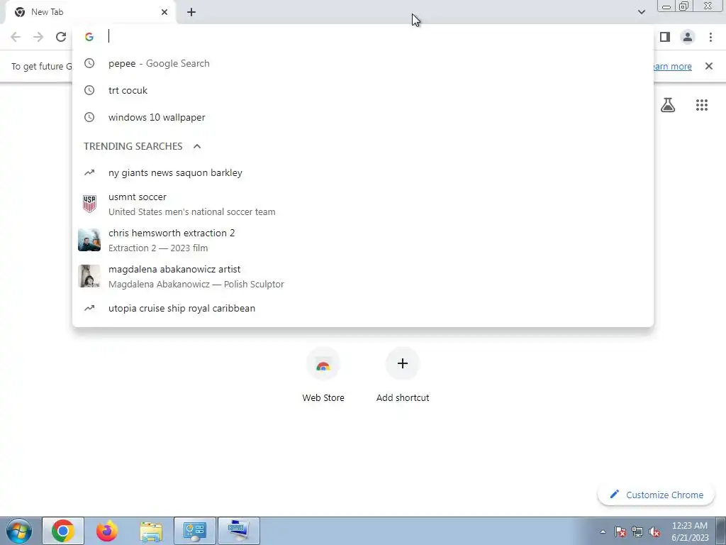Follow the Learn more link

pyautogui.click(x=671, y=66)
